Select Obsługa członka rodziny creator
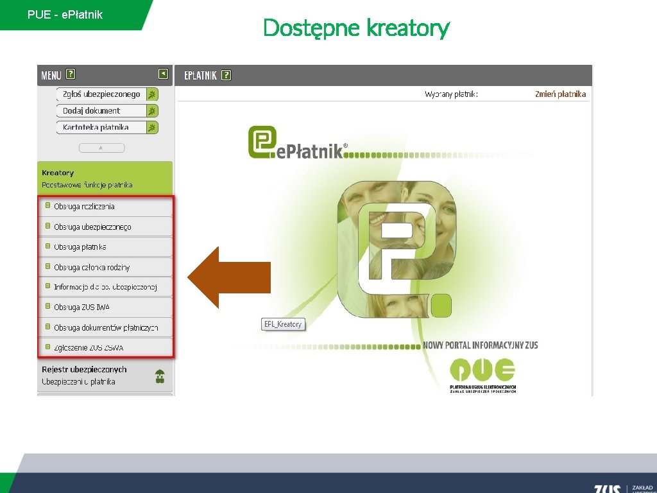Viewport: 657px width, 493px height. [106, 267]
